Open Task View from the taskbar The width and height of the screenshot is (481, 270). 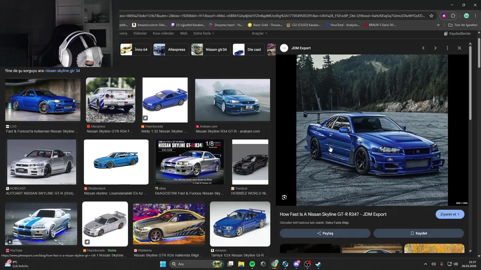(230, 264)
